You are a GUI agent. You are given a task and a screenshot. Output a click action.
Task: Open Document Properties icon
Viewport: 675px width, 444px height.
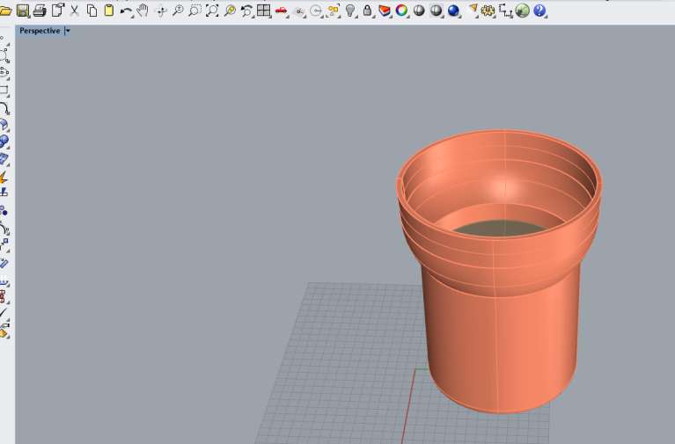[57, 11]
